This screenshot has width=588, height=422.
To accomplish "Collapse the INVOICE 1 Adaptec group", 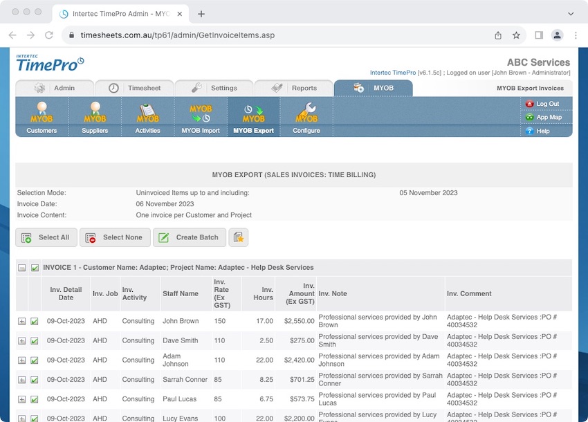I will pos(21,268).
